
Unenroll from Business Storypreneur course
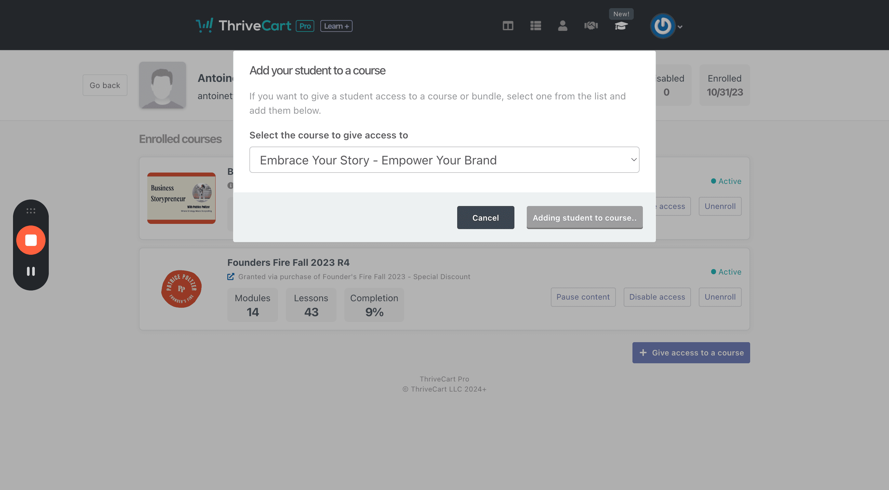720,206
